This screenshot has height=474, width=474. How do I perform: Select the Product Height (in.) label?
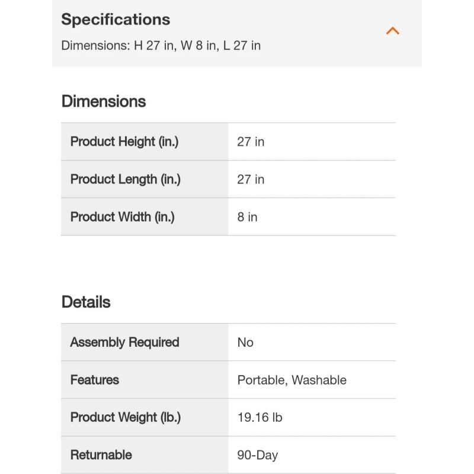click(x=124, y=142)
